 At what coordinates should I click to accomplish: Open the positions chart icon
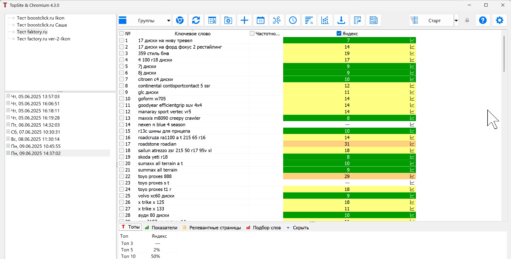(x=325, y=20)
